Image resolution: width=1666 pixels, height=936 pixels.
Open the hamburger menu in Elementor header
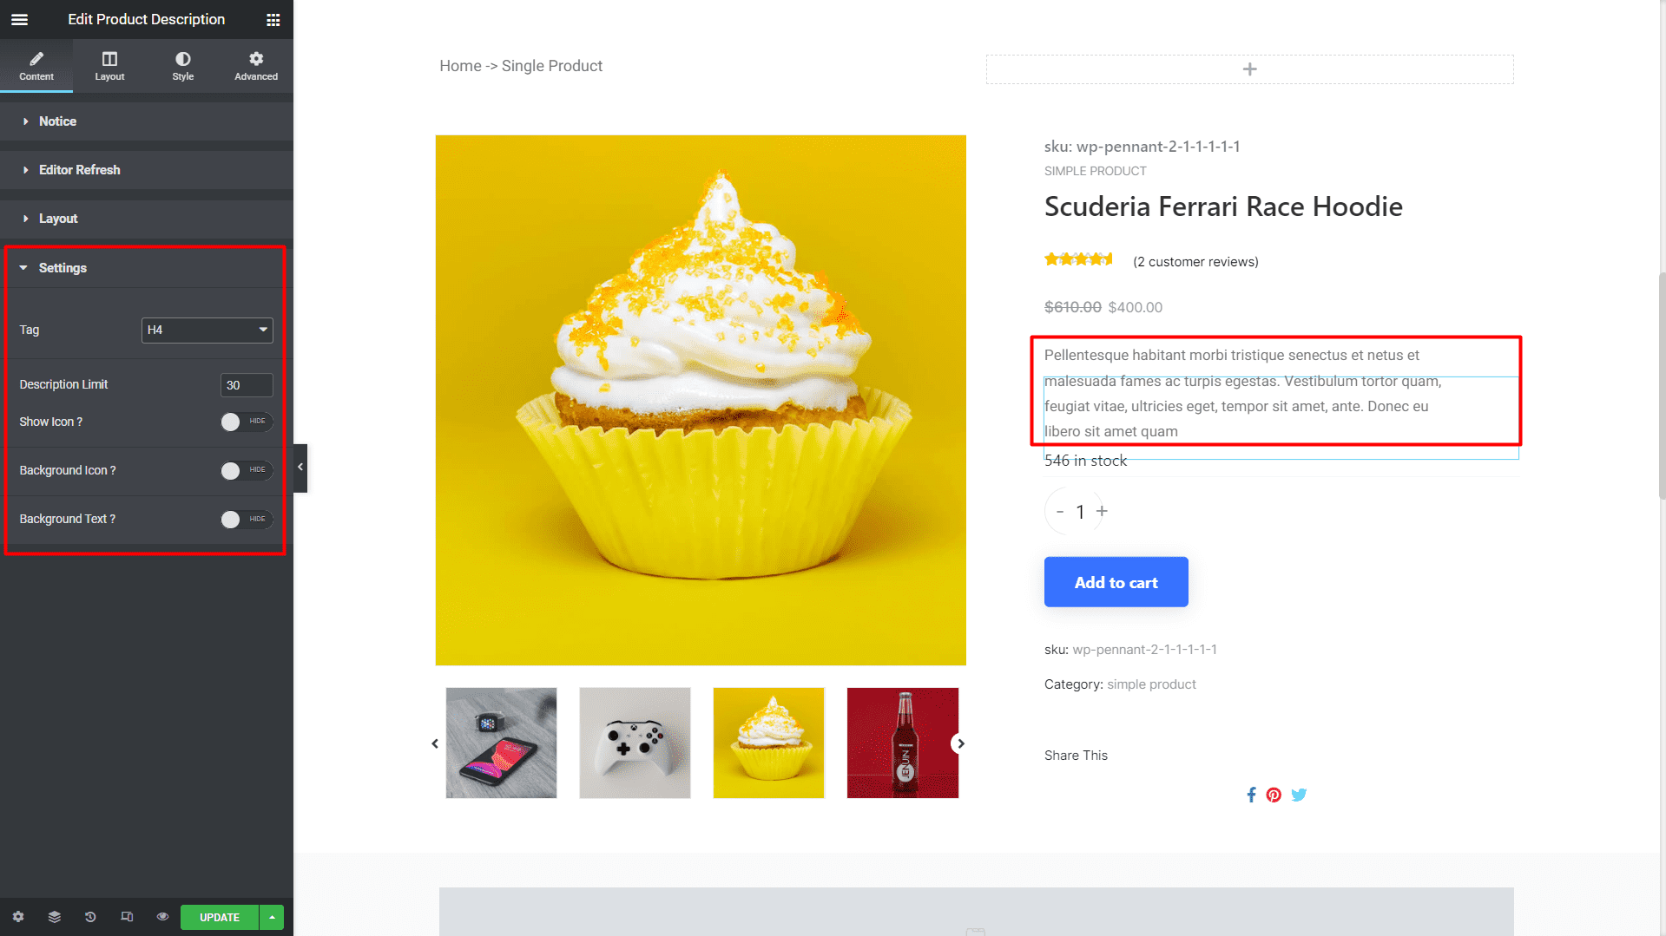pyautogui.click(x=19, y=19)
